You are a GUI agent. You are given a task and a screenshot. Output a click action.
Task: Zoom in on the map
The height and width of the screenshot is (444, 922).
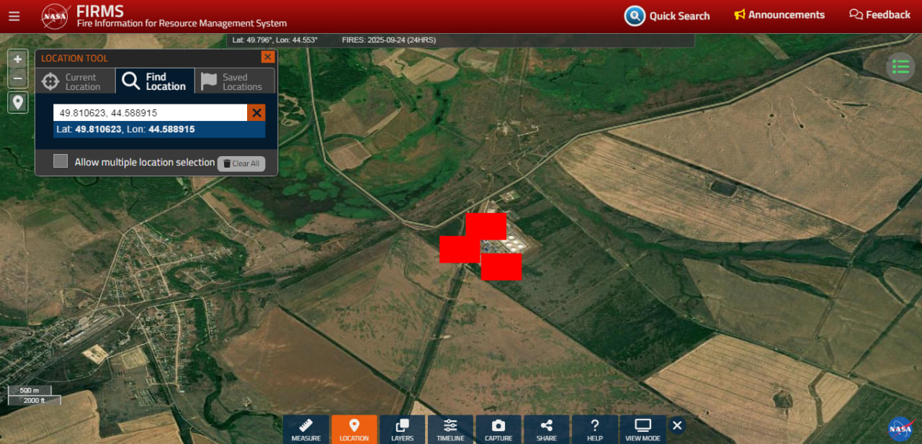(x=18, y=59)
